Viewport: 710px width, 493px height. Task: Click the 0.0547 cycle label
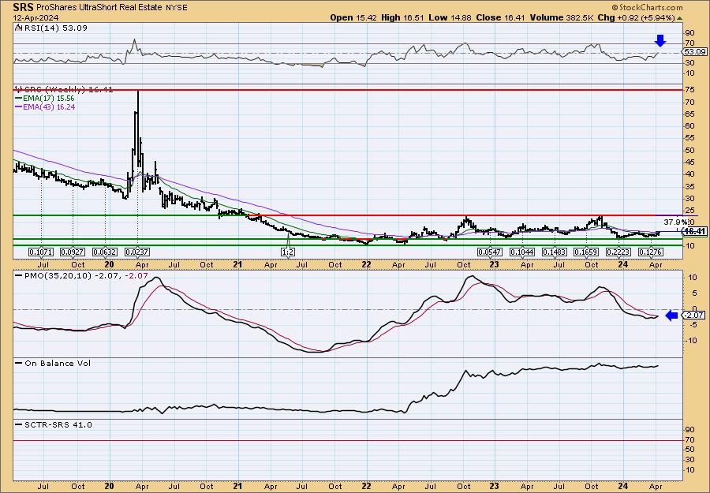pyautogui.click(x=491, y=252)
